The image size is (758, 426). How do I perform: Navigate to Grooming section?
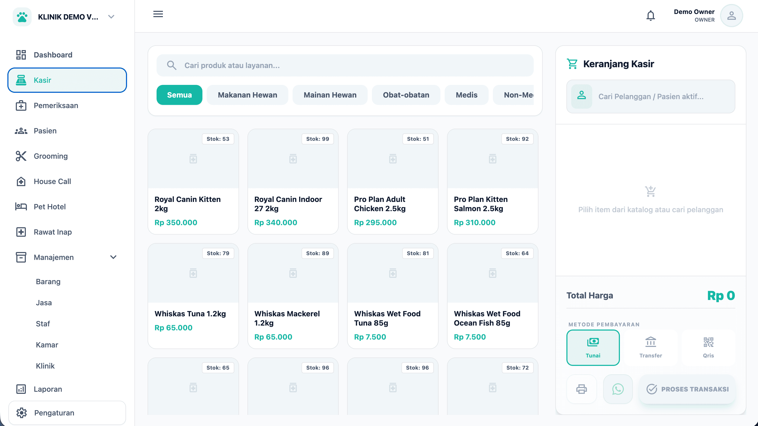[x=67, y=156]
